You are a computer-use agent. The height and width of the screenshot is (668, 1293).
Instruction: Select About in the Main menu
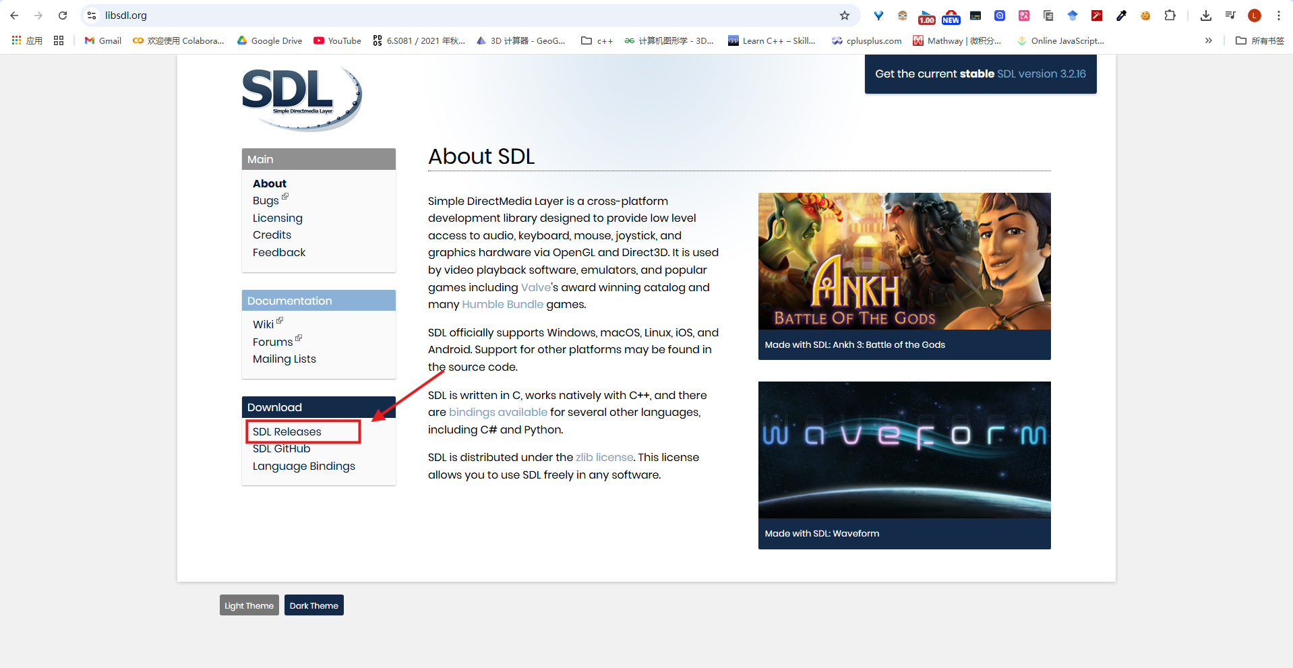(269, 183)
